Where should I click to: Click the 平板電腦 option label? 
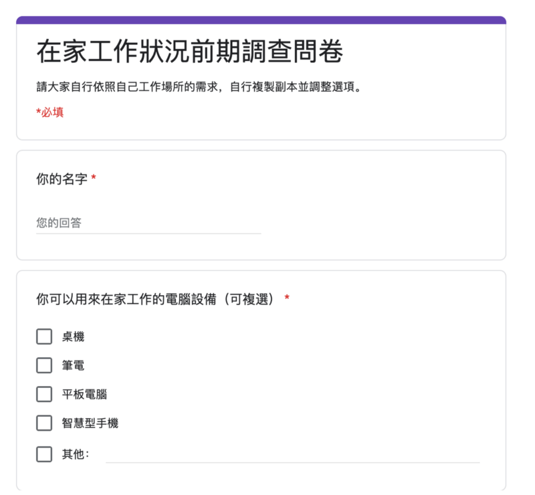pos(84,395)
